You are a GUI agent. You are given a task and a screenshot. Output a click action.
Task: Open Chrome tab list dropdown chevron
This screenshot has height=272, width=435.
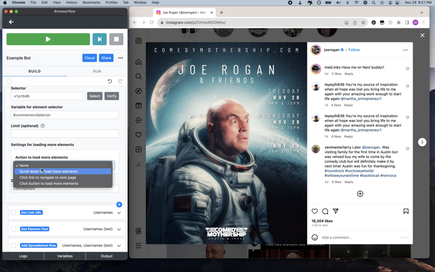(422, 13)
